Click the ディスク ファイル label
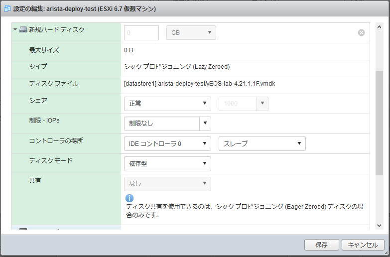This screenshot has width=390, height=257. click(54, 83)
